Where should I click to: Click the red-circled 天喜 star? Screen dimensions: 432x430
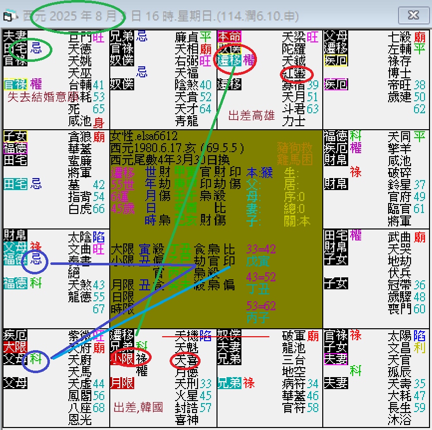(x=184, y=361)
